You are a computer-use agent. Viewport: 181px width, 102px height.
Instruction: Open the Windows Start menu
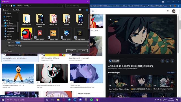click(3, 100)
